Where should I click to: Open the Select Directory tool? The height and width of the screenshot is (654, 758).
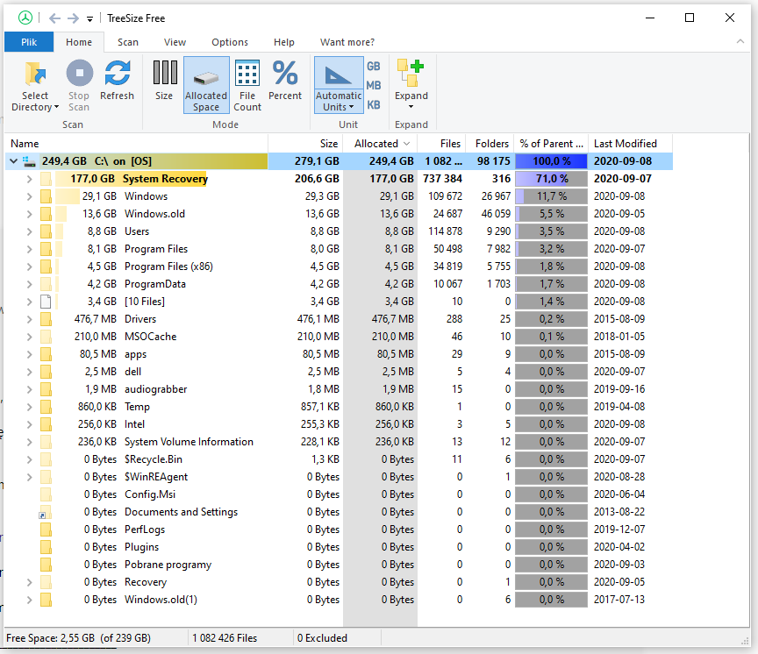click(x=35, y=86)
